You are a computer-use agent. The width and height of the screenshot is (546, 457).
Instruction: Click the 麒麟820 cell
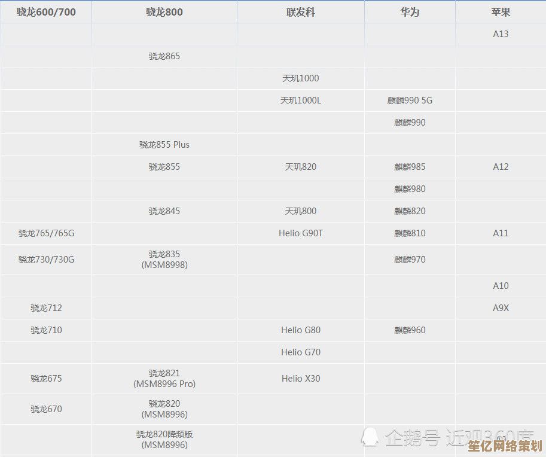(410, 211)
